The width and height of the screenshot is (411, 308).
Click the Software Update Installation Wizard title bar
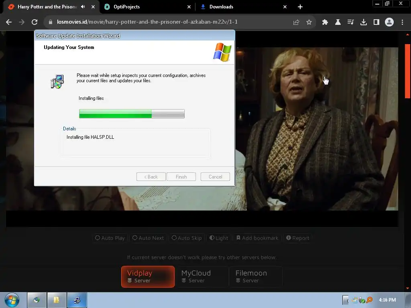tap(134, 36)
